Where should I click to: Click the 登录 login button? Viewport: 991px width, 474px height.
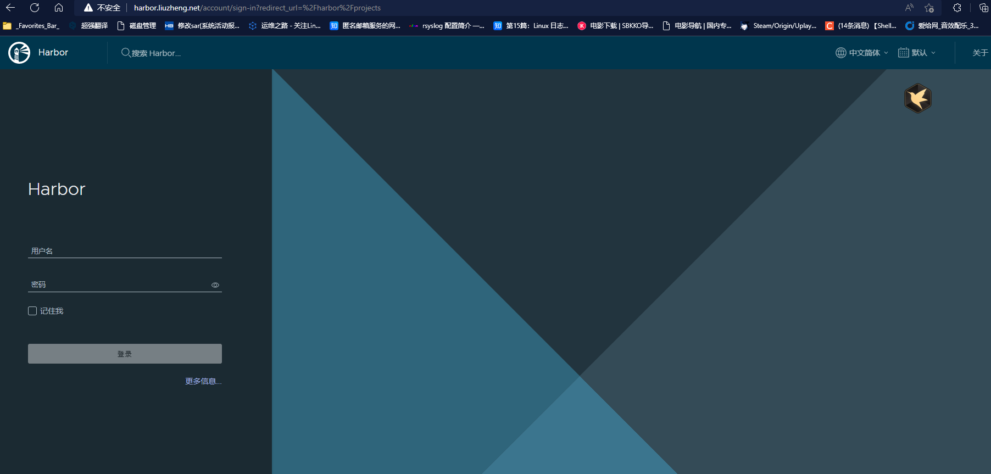(x=125, y=354)
